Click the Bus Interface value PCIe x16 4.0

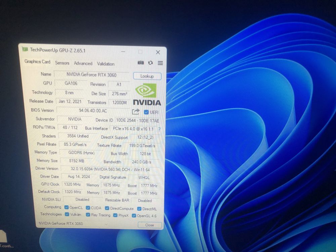click(x=133, y=129)
